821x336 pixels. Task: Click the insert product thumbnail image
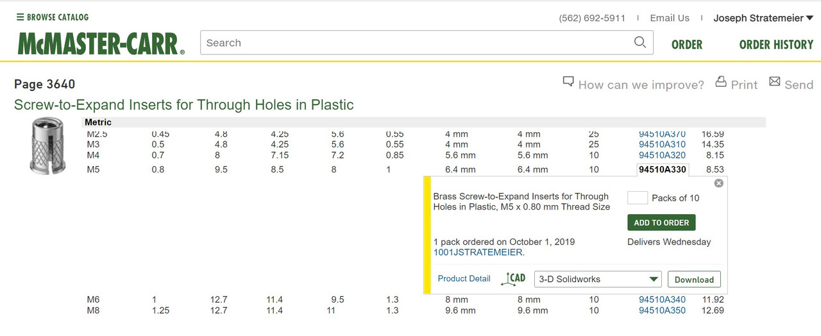47,146
